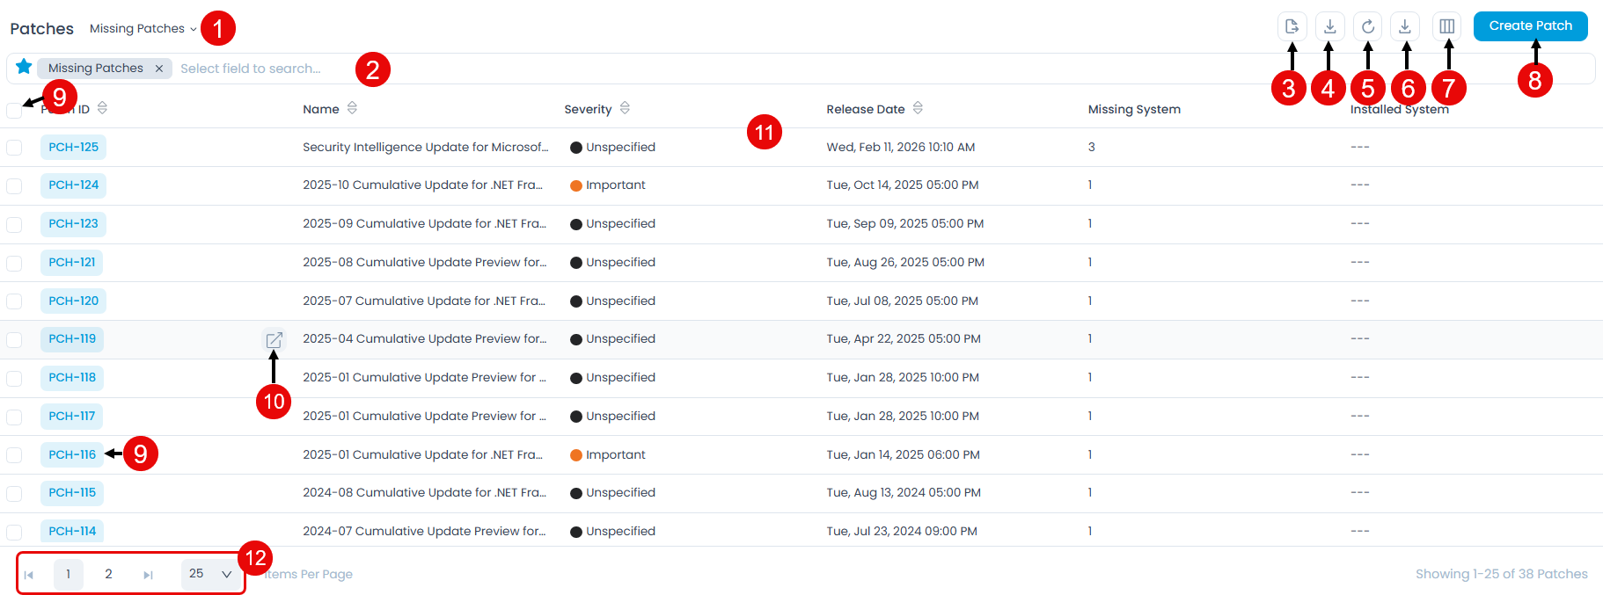Click the Create Patch button
Viewport: 1603px width, 595px height.
(1530, 26)
